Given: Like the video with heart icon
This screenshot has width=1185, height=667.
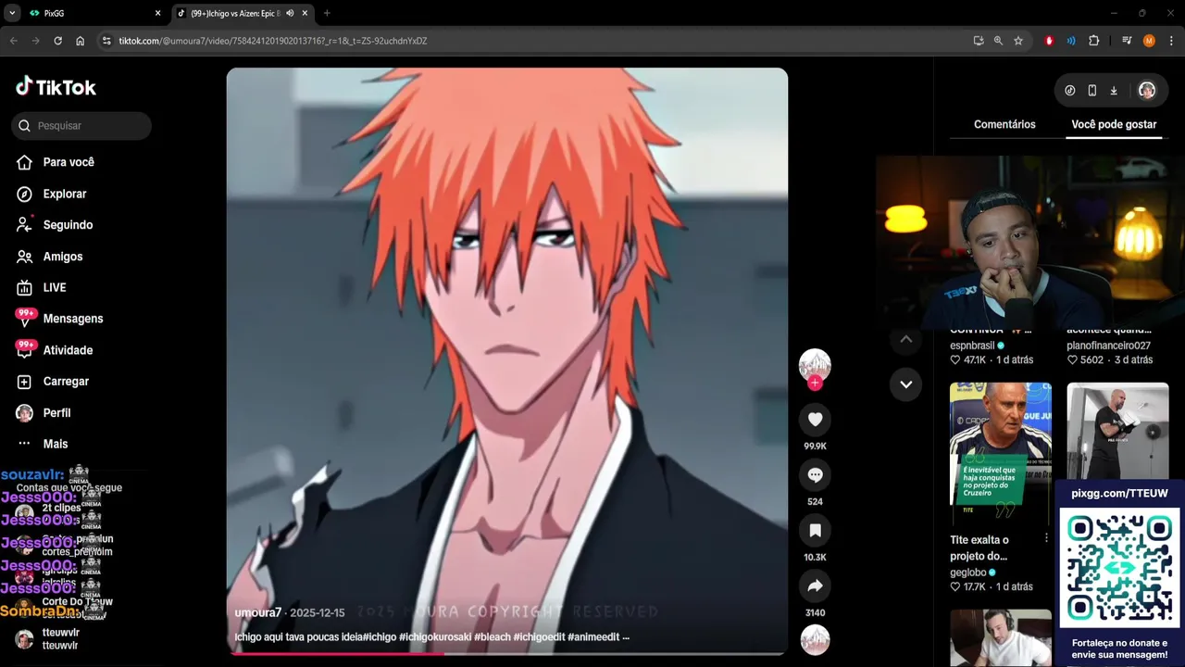Looking at the screenshot, I should [x=815, y=420].
